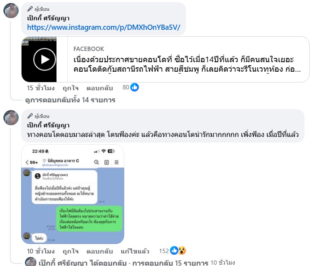Screen dimensions: 314x266
Task: Open the LINE chat screenshot image
Action: [x=73, y=194]
